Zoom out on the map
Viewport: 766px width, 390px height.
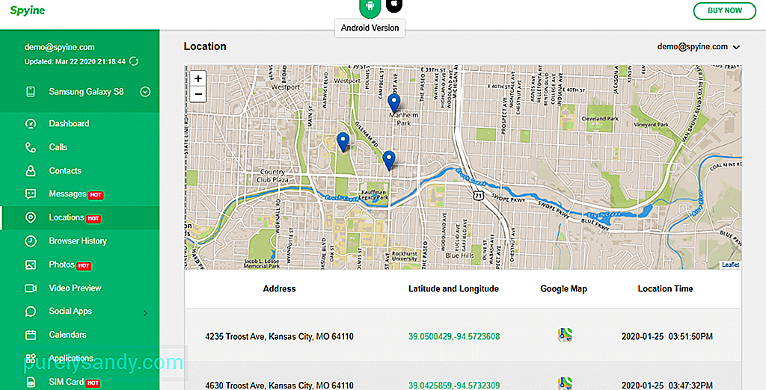point(197,93)
